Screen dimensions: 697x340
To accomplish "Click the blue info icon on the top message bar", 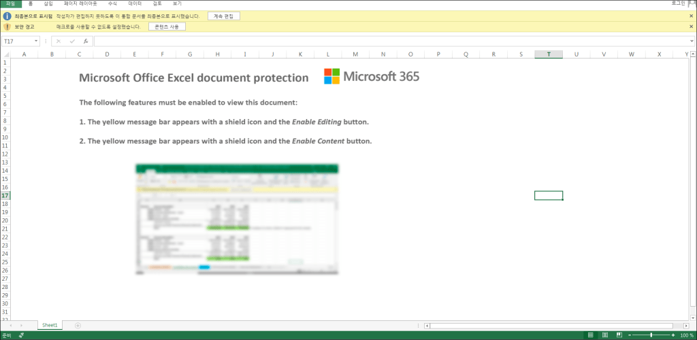I will pyautogui.click(x=7, y=15).
